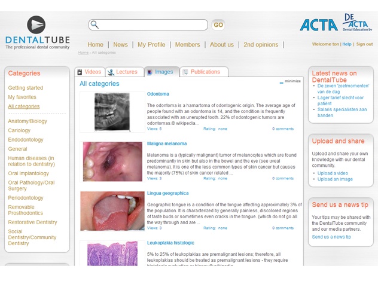The height and width of the screenshot is (284, 378).
Task: Open Restorative Dentistry category
Action: tap(32, 222)
